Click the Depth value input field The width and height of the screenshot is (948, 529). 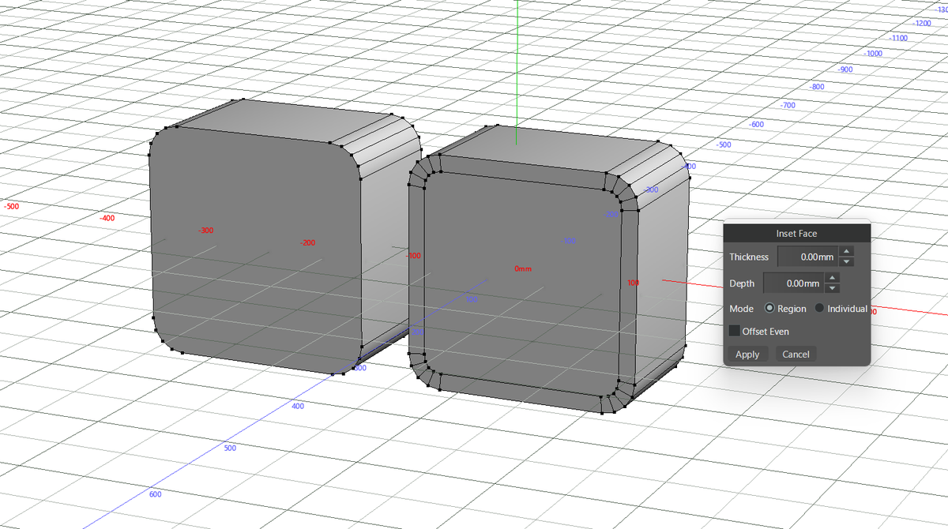(792, 283)
